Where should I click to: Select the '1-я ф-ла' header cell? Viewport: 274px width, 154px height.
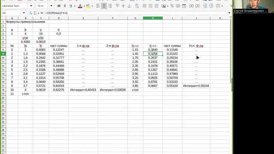coord(83,46)
